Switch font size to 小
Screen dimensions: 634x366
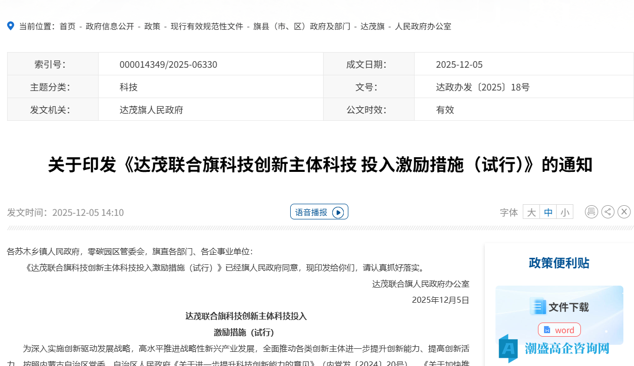pyautogui.click(x=565, y=212)
